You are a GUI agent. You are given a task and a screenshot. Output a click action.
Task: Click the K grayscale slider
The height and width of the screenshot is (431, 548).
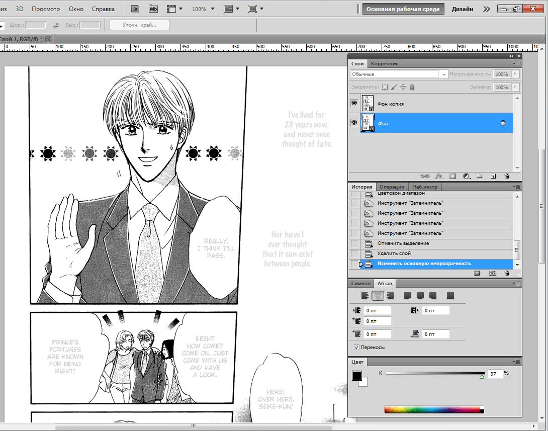point(435,373)
